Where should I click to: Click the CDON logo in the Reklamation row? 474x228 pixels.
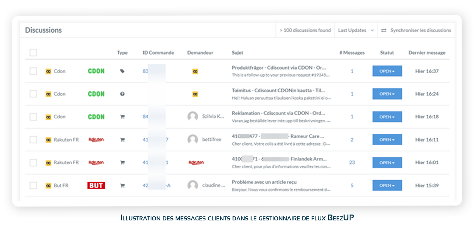click(x=96, y=117)
